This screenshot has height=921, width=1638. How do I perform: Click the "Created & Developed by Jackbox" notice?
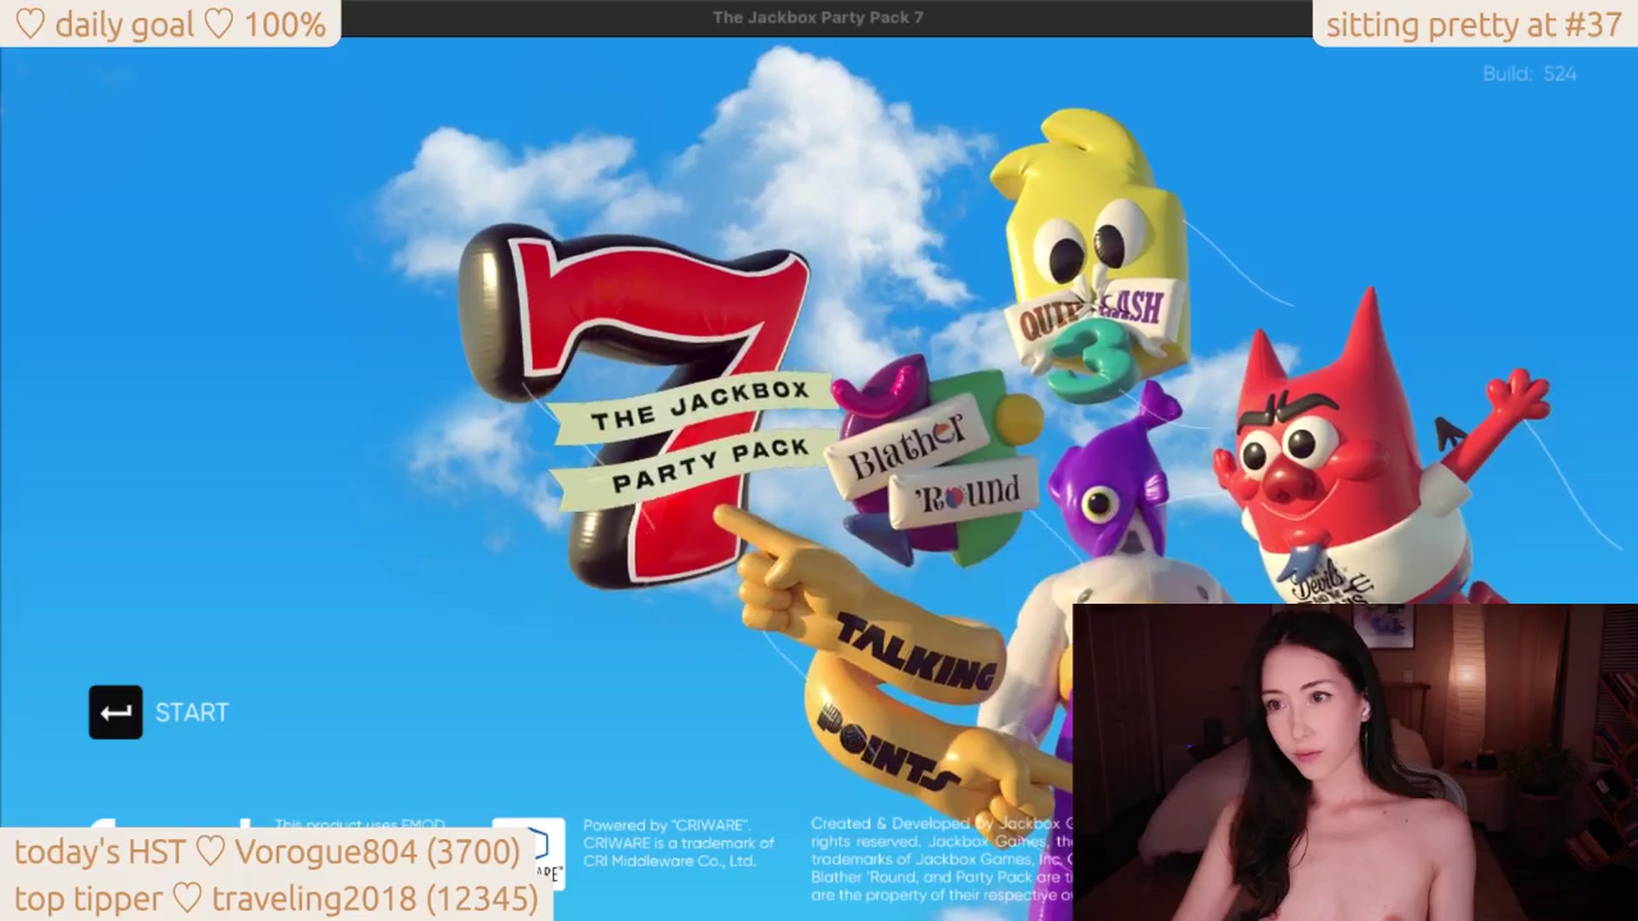click(942, 859)
